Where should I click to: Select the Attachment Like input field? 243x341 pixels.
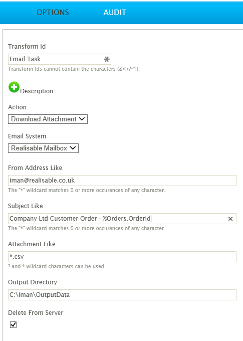pos(122,257)
